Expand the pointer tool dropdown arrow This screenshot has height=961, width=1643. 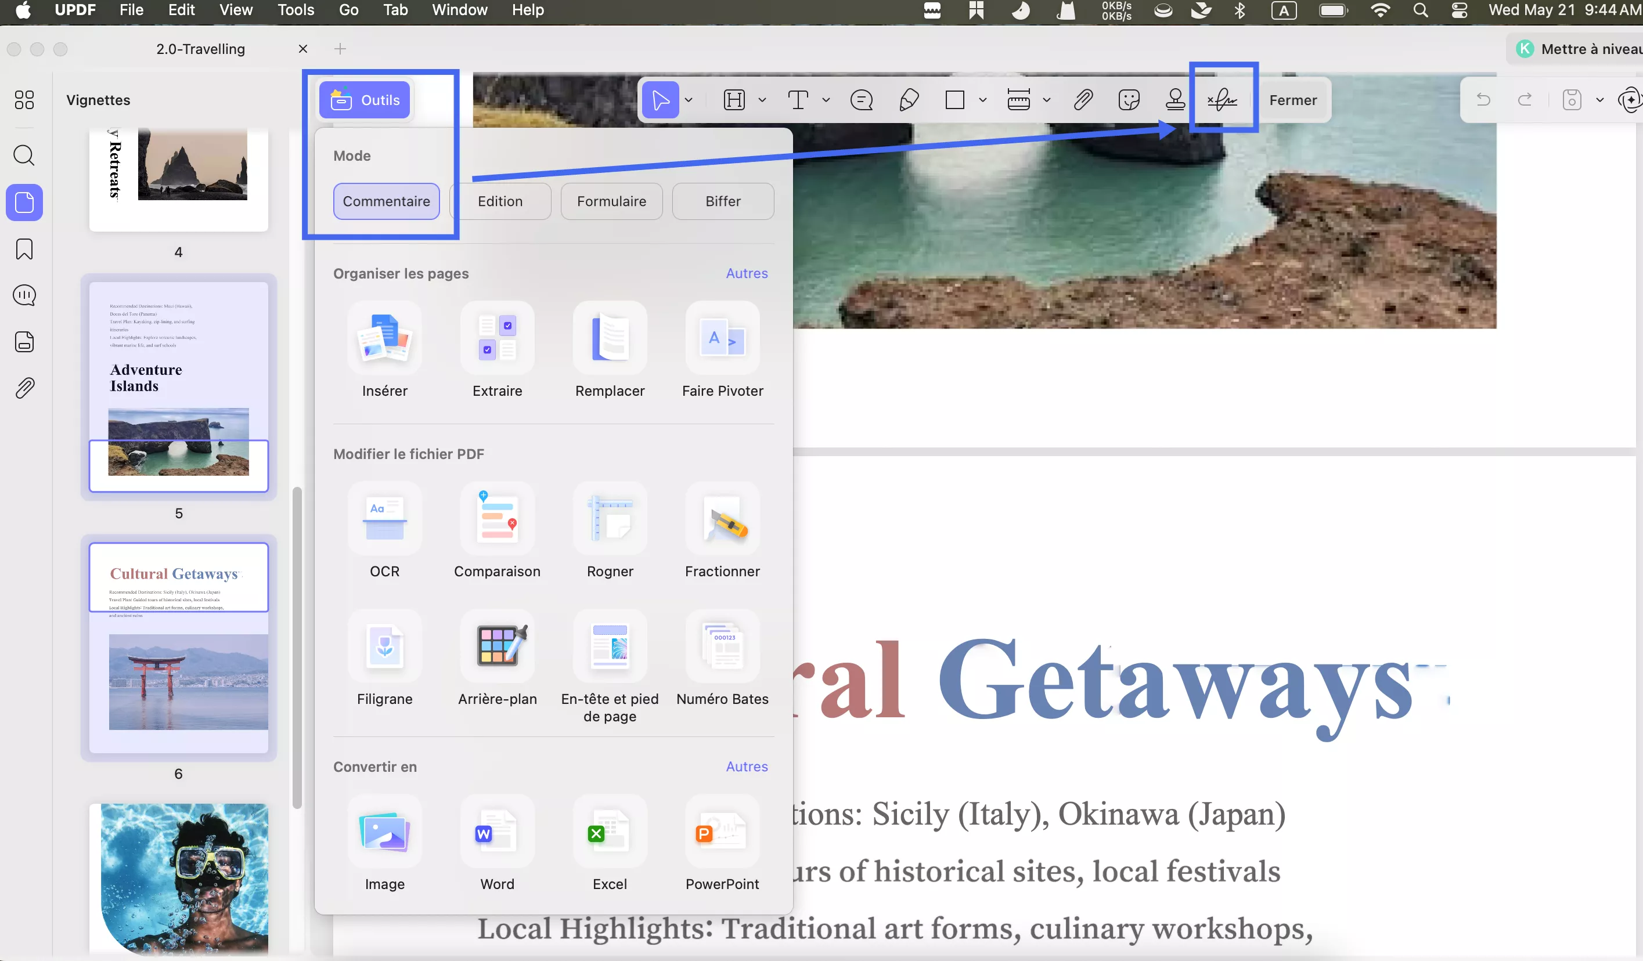click(x=689, y=100)
